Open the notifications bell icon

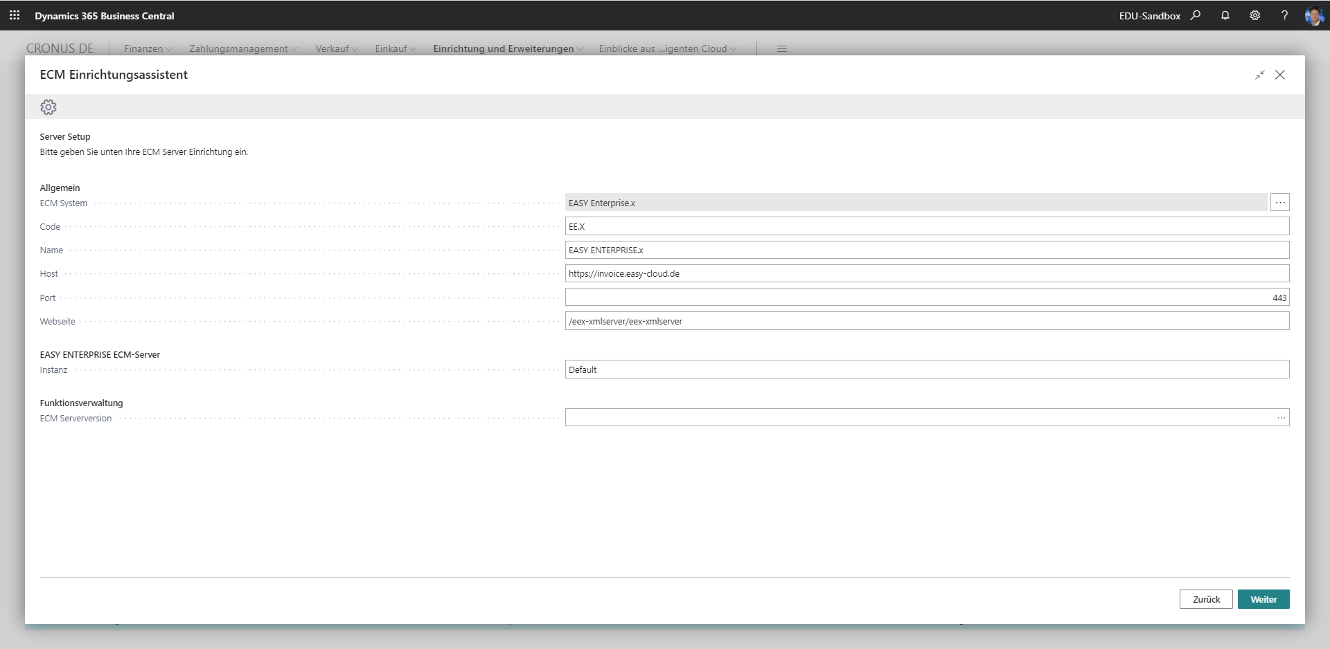coord(1225,15)
